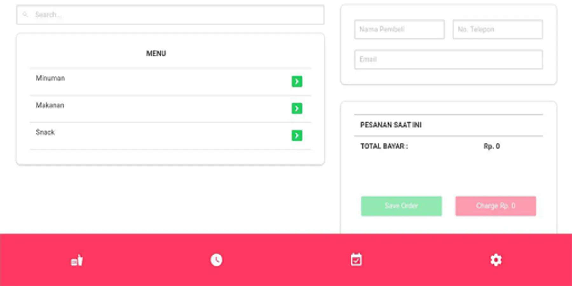Click the Total Bayar Rp. 0 amount
Viewport: 572px width, 286px height.
pyautogui.click(x=492, y=146)
